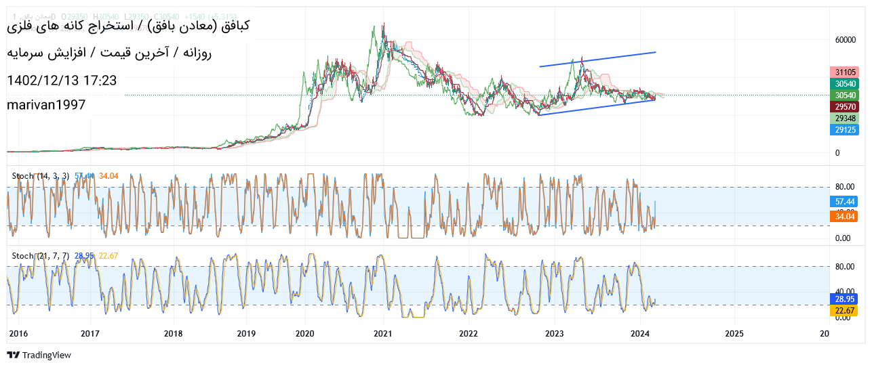Screen dimensions: 872x367
Task: Click the 2022 label on time axis
Action: pos(469,333)
